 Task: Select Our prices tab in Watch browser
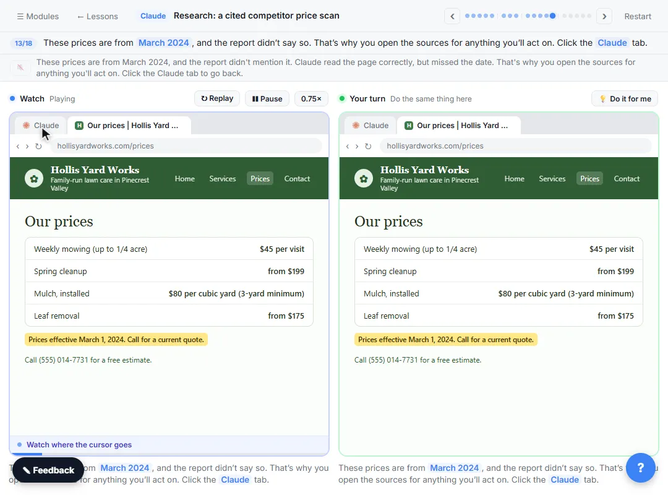(129, 126)
